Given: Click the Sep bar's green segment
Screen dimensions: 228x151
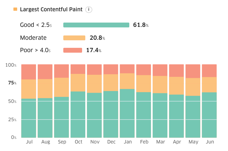Looking at the screenshot, I should point(61,117).
